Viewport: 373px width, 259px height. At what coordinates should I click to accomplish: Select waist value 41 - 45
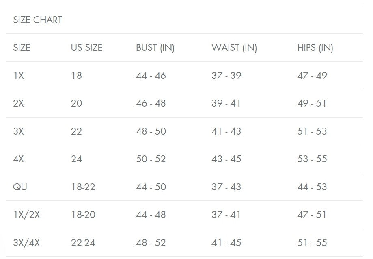click(226, 243)
